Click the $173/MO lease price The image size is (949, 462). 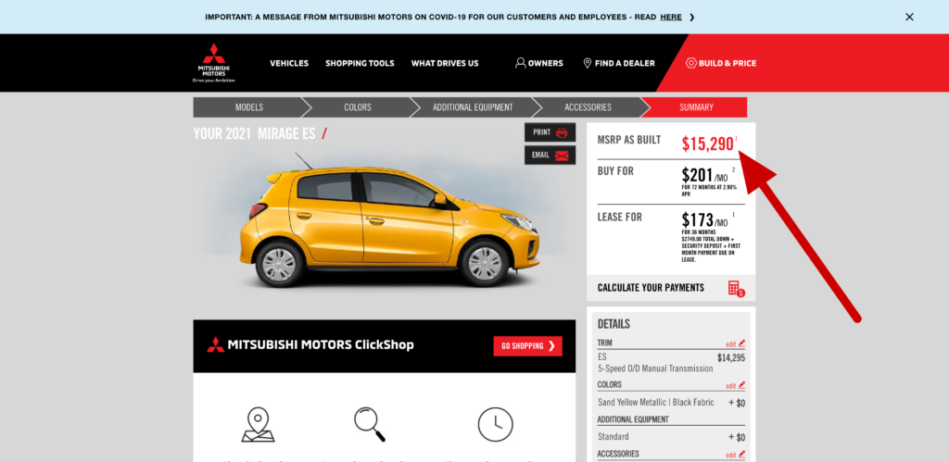click(x=704, y=219)
